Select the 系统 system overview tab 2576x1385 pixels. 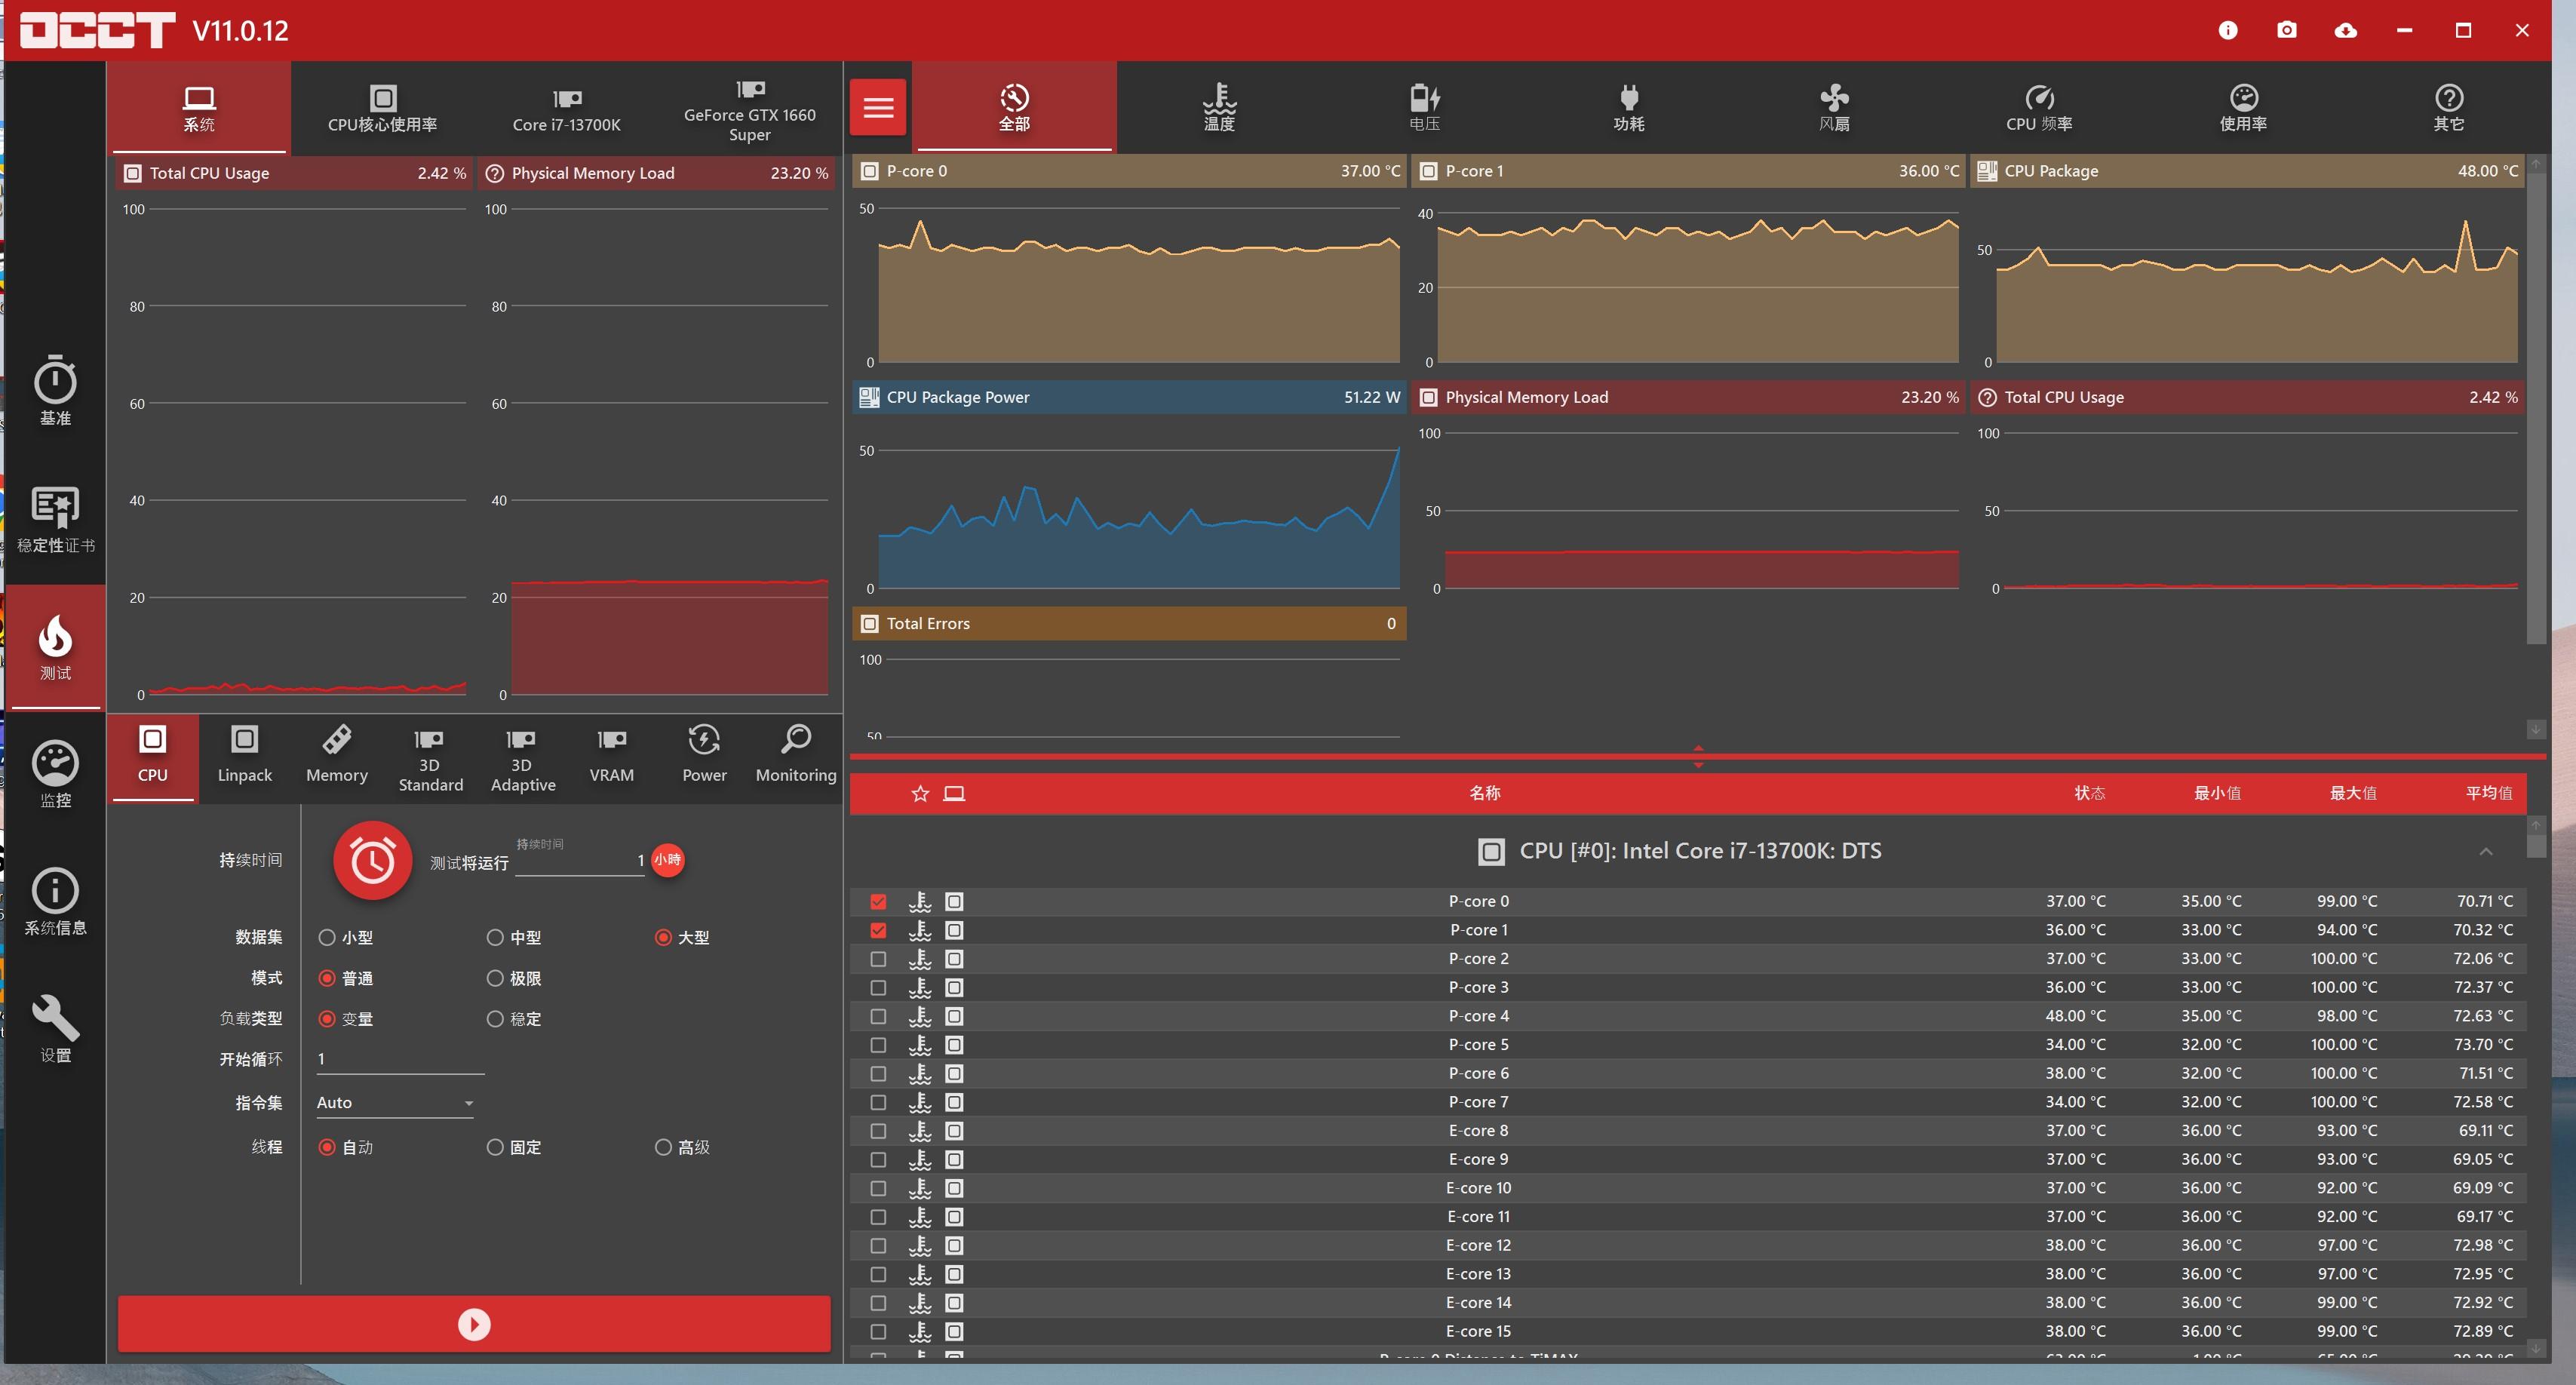[x=199, y=108]
